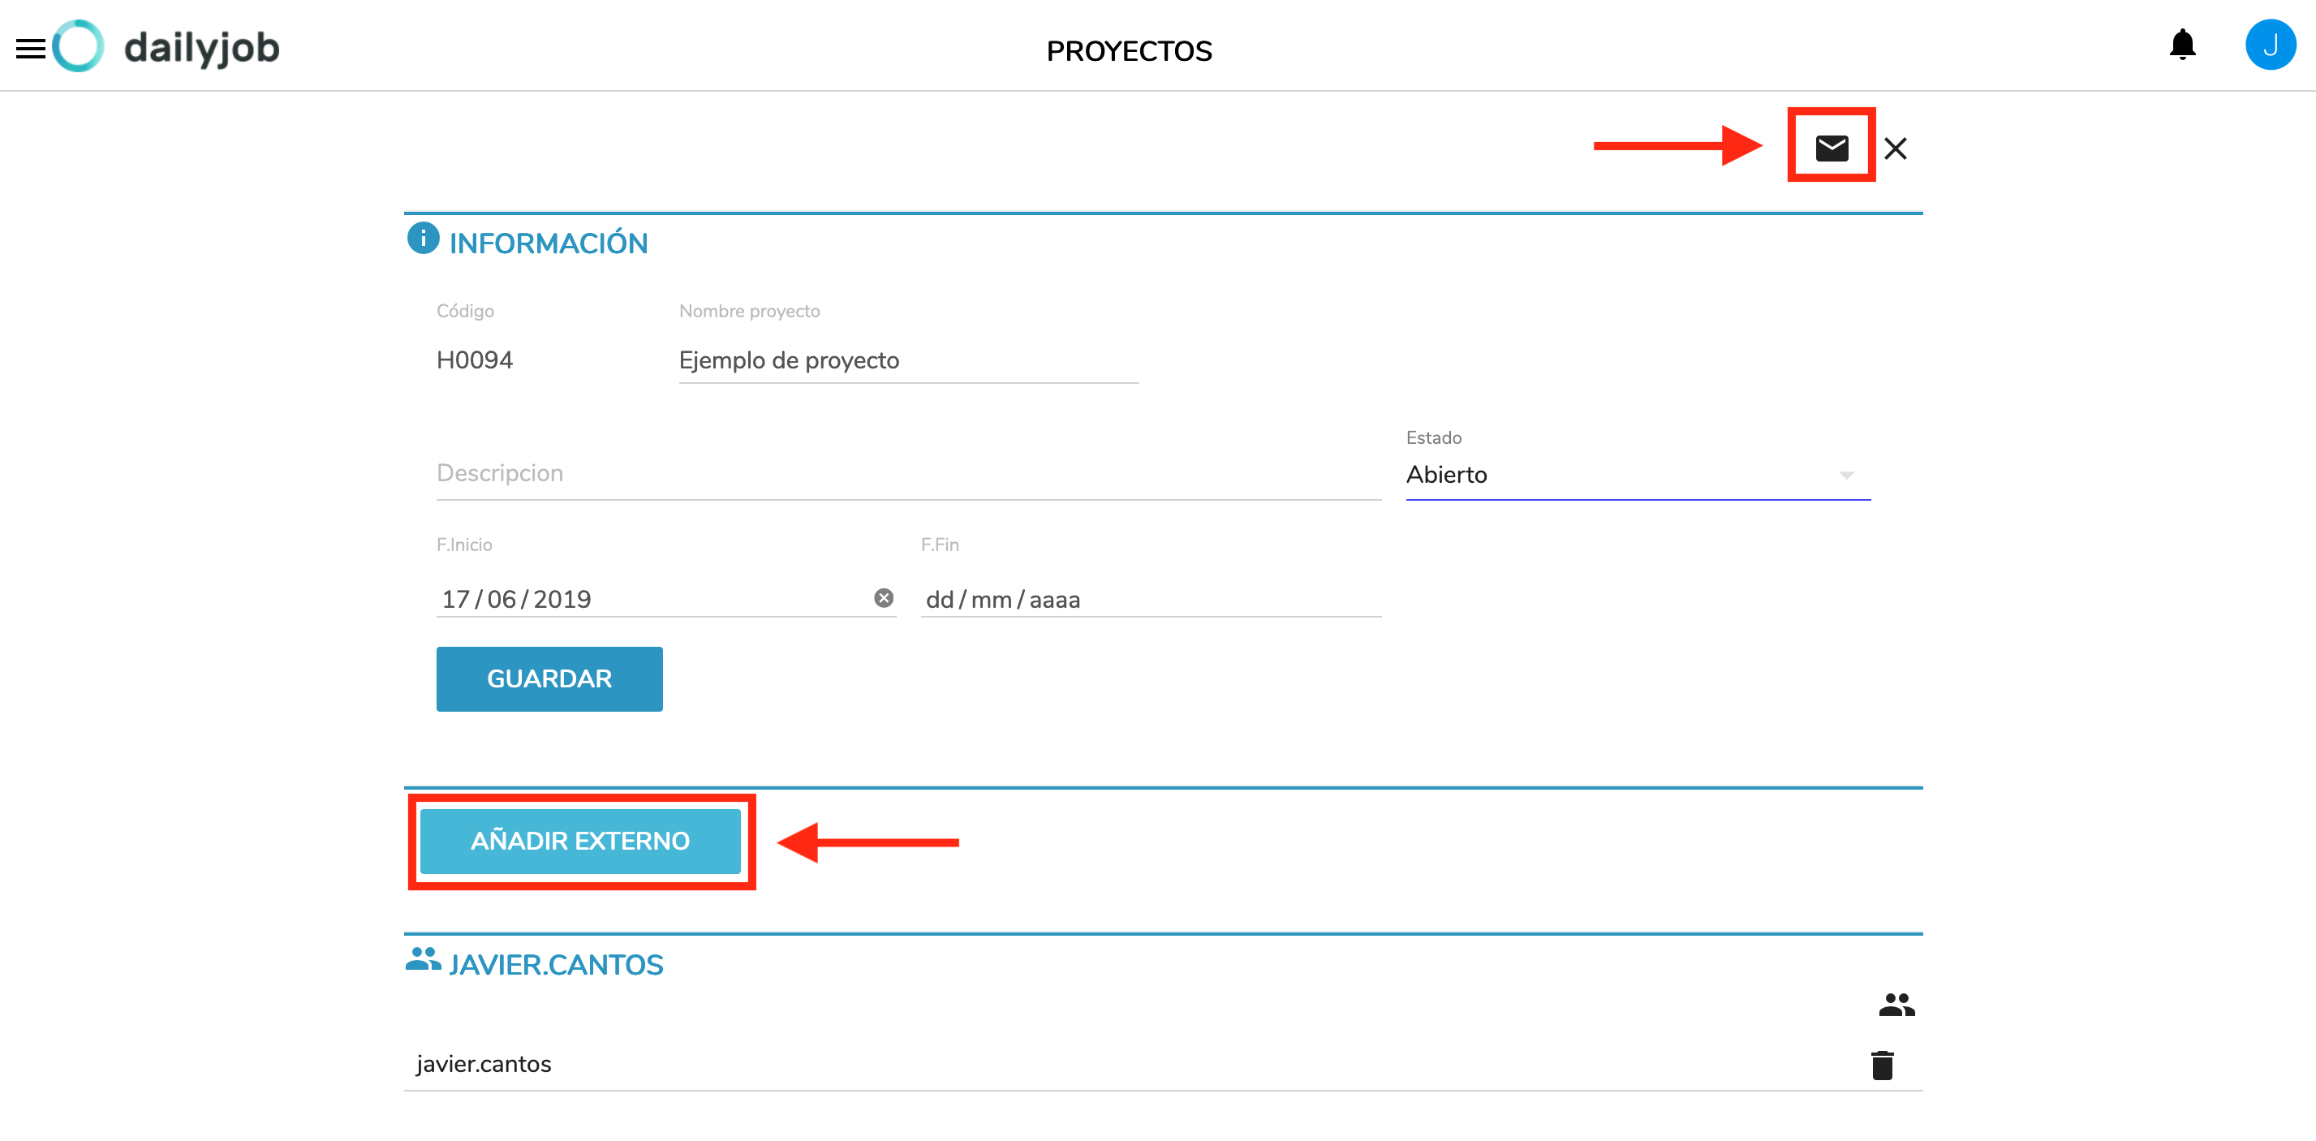Image resolution: width=2316 pixels, height=1141 pixels.
Task: Open the hamburger navigation menu
Action: pos(31,49)
